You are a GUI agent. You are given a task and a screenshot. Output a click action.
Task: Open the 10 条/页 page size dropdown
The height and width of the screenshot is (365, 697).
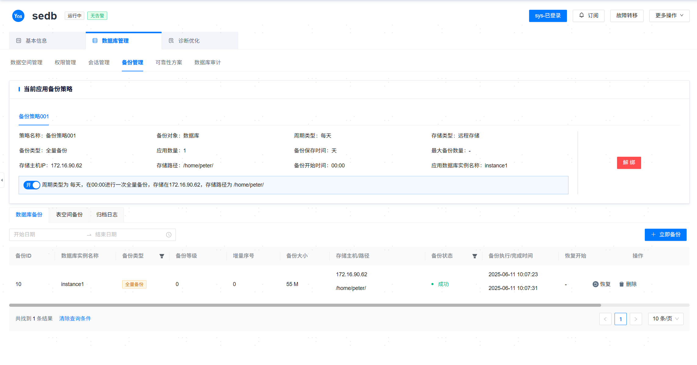[x=666, y=319]
